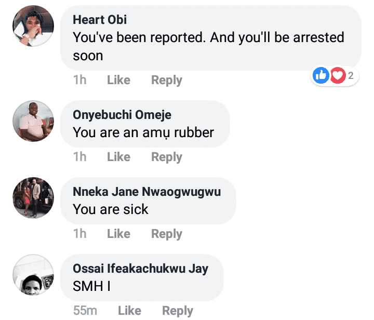Screen dimensions: 374x320
Task: Click the red heart reaction icon
Action: [x=338, y=76]
